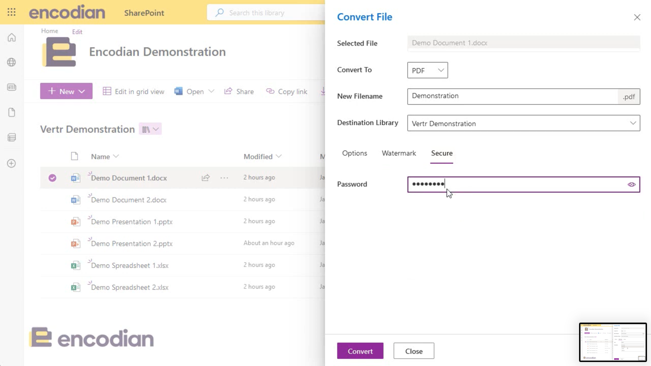
Task: Click the Excel icon of Demo Spreadsheet 1.xlsx
Action: coord(75,266)
